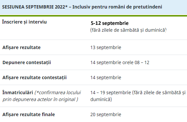Click the 14 – 19 septembrie enrollment period
This screenshot has width=187, height=122.
138,96
